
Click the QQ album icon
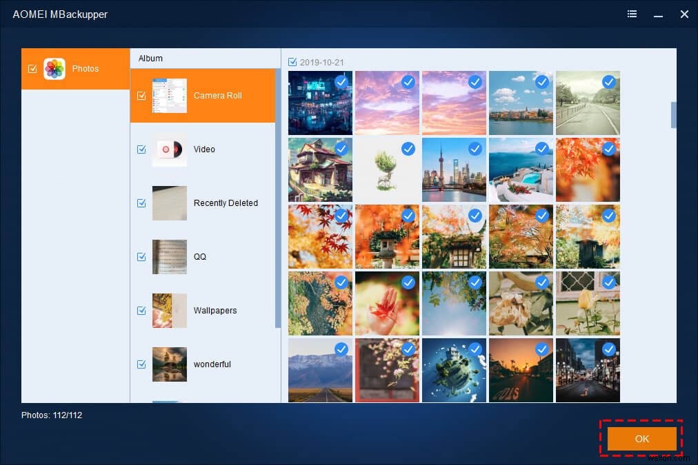(169, 257)
